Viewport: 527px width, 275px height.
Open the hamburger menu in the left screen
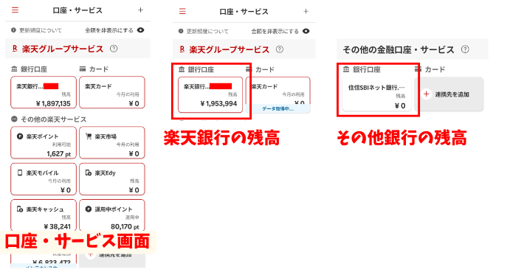(15, 10)
